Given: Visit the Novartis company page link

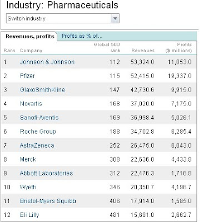Looking at the screenshot, I should click(31, 104).
